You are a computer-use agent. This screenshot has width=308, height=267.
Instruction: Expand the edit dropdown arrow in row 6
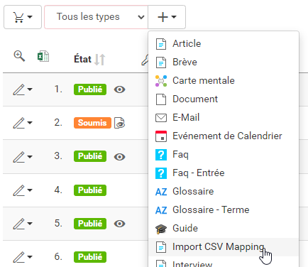[x=30, y=257]
